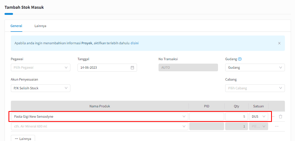This screenshot has width=295, height=141.
Task: Dismiss the Proyek information banner
Action: coord(279,43)
